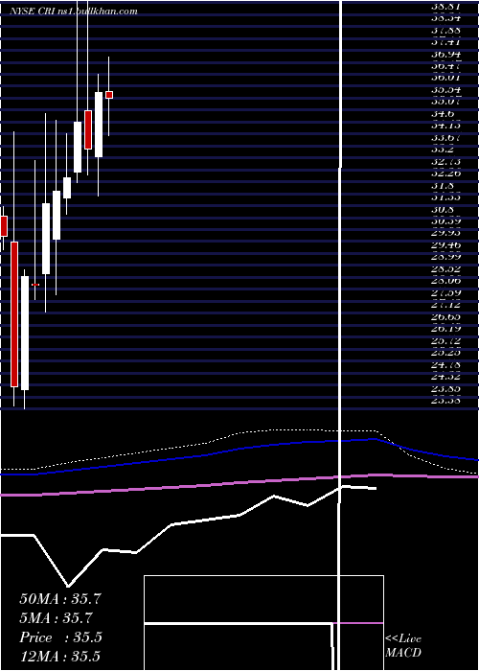This screenshot has height=671, width=479.
Task: Click the 24.78 price axis label
Action: pyautogui.click(x=445, y=365)
